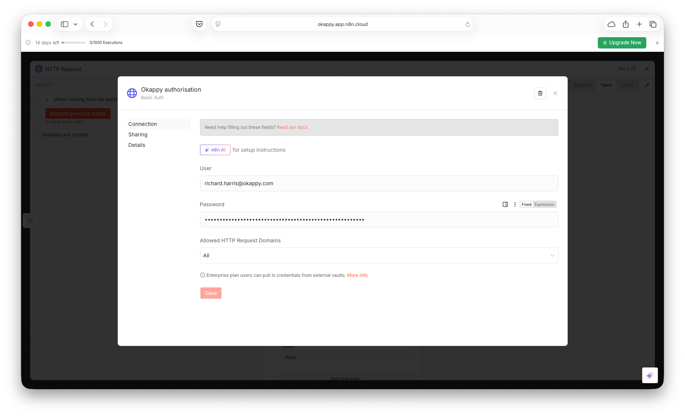This screenshot has height=417, width=685.
Task: Open the AI assistant sparkle button at the bottom right
Action: click(650, 375)
